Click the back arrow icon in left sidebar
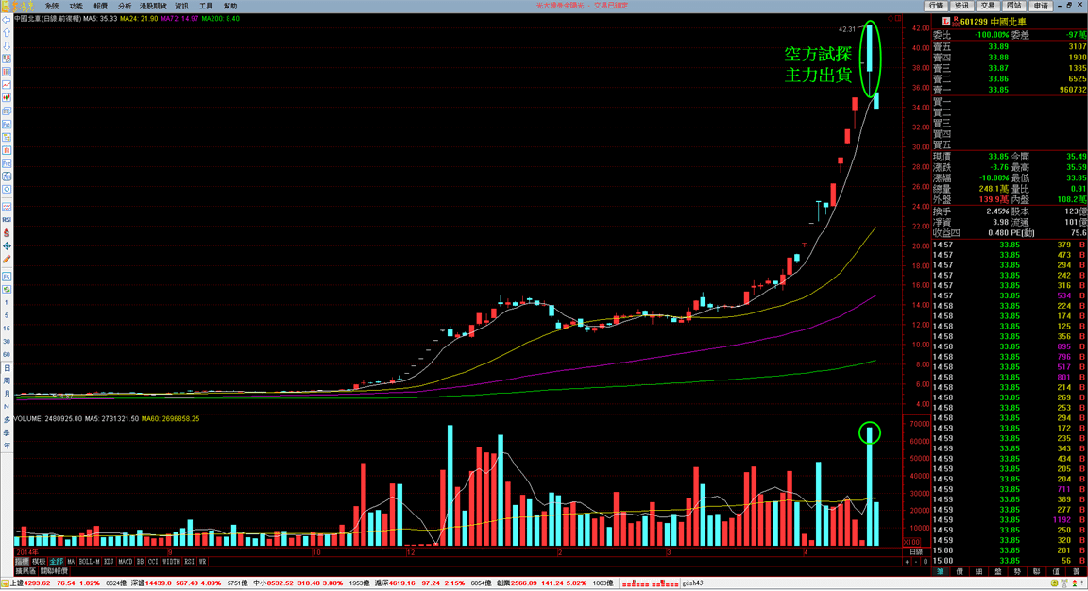The height and width of the screenshot is (591, 1088). (7, 20)
